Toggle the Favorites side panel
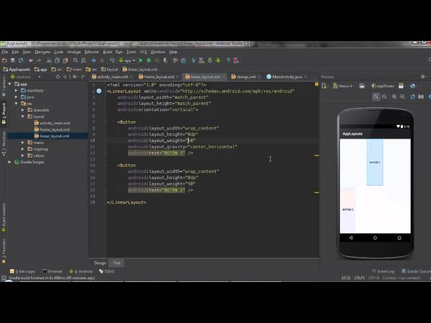This screenshot has width=431, height=323. 3,251
